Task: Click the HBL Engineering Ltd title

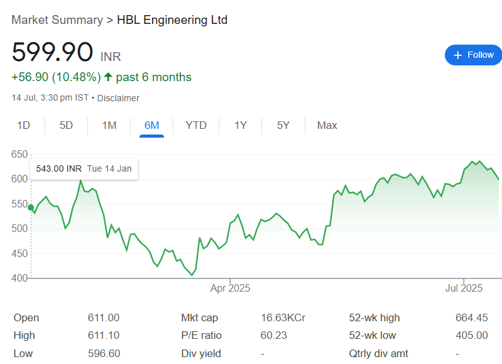Action: [172, 20]
